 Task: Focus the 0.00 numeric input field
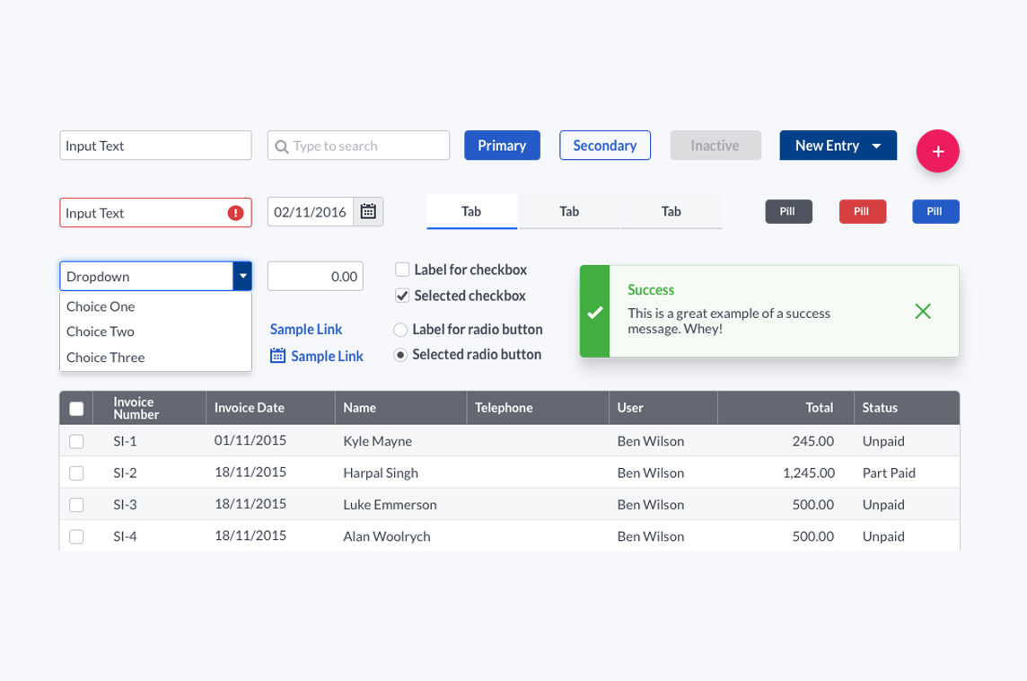(x=315, y=276)
